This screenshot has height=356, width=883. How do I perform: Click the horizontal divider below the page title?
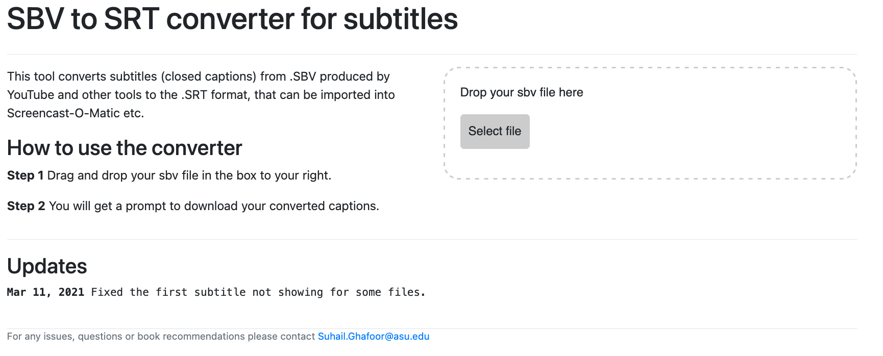(432, 55)
